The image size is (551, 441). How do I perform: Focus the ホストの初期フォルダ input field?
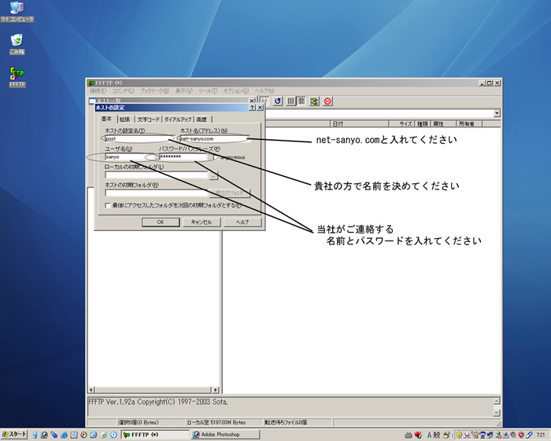pyautogui.click(x=157, y=193)
